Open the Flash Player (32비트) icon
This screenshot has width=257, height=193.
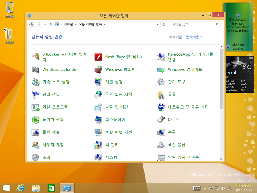pyautogui.click(x=98, y=57)
